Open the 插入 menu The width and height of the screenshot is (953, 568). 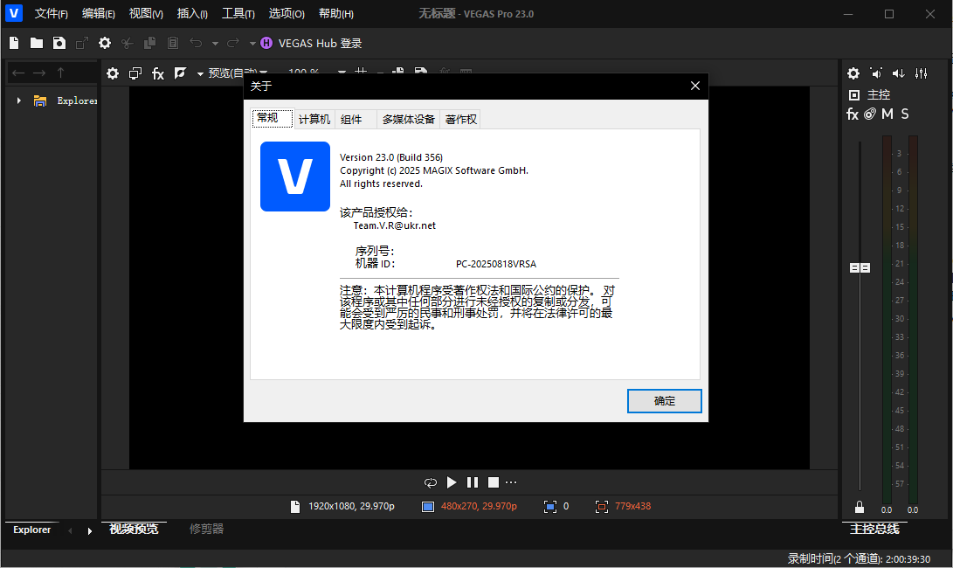tap(192, 13)
